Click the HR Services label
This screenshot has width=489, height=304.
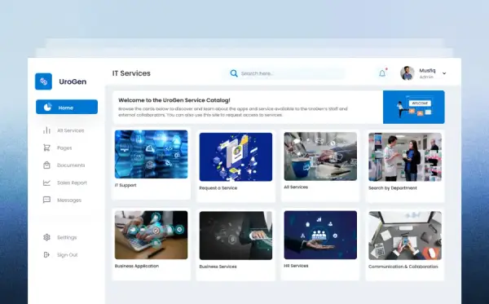296,266
